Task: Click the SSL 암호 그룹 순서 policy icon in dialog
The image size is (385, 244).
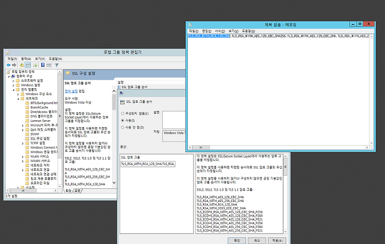Action: click(x=122, y=102)
